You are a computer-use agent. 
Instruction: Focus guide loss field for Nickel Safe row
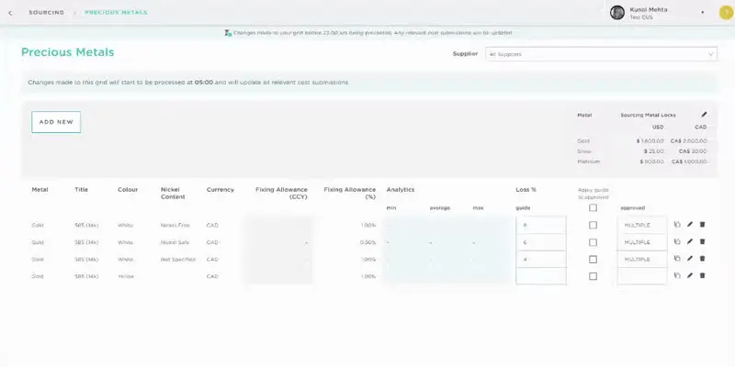point(541,242)
